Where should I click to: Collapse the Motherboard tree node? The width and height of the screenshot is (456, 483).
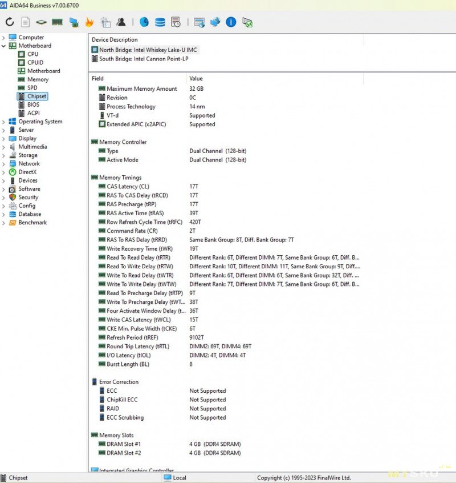coord(3,46)
